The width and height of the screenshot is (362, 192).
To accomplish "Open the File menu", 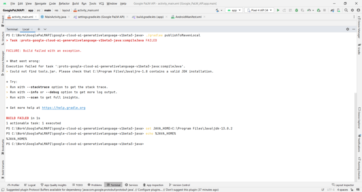I will (13, 4).
